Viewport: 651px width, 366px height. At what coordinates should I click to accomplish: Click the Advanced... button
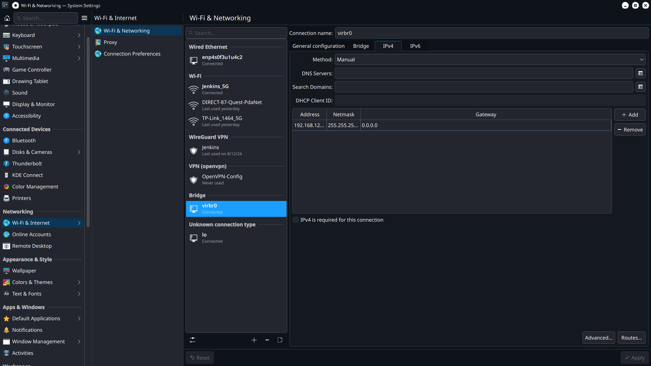[598, 338]
